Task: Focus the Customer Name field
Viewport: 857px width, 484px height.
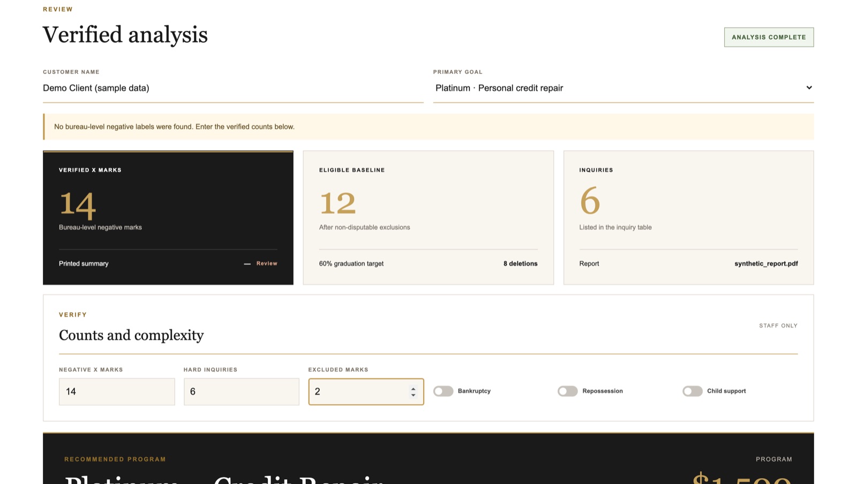Action: [233, 88]
